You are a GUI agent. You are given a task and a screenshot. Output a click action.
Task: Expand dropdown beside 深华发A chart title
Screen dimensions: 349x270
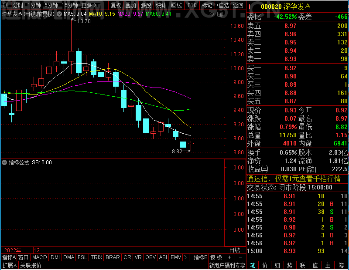pyautogui.click(x=59, y=14)
